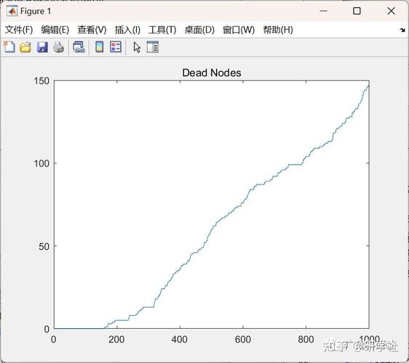The width and height of the screenshot is (409, 363).
Task: Open the 查看(V) menu
Action: 92,30
